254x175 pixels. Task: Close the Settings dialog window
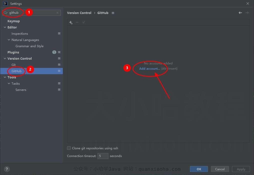pos(248,3)
